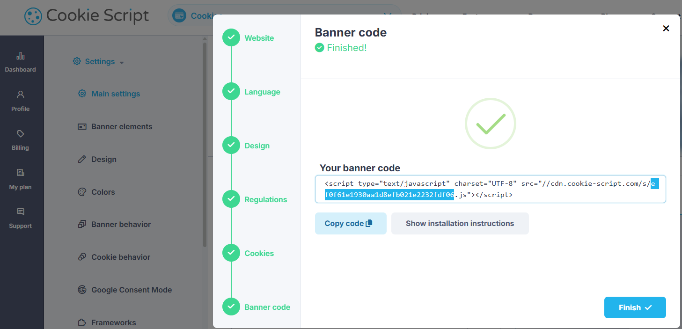Open Frameworks settings
The image size is (682, 329).
[x=114, y=322]
